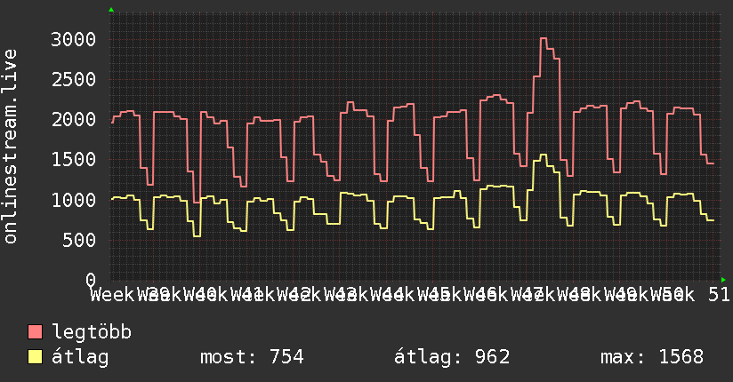Click the green arrow atop the y-axis
The width and height of the screenshot is (733, 382).
coord(111,10)
